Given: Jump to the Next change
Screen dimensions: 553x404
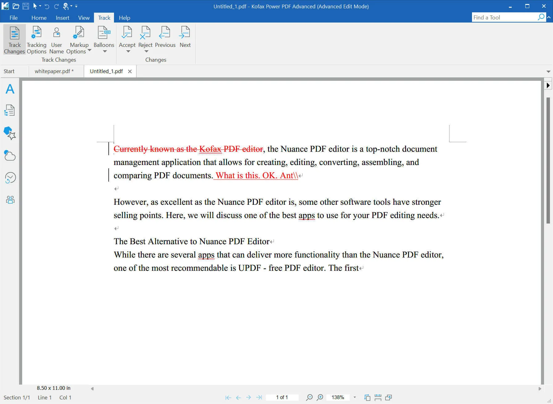Looking at the screenshot, I should (185, 36).
